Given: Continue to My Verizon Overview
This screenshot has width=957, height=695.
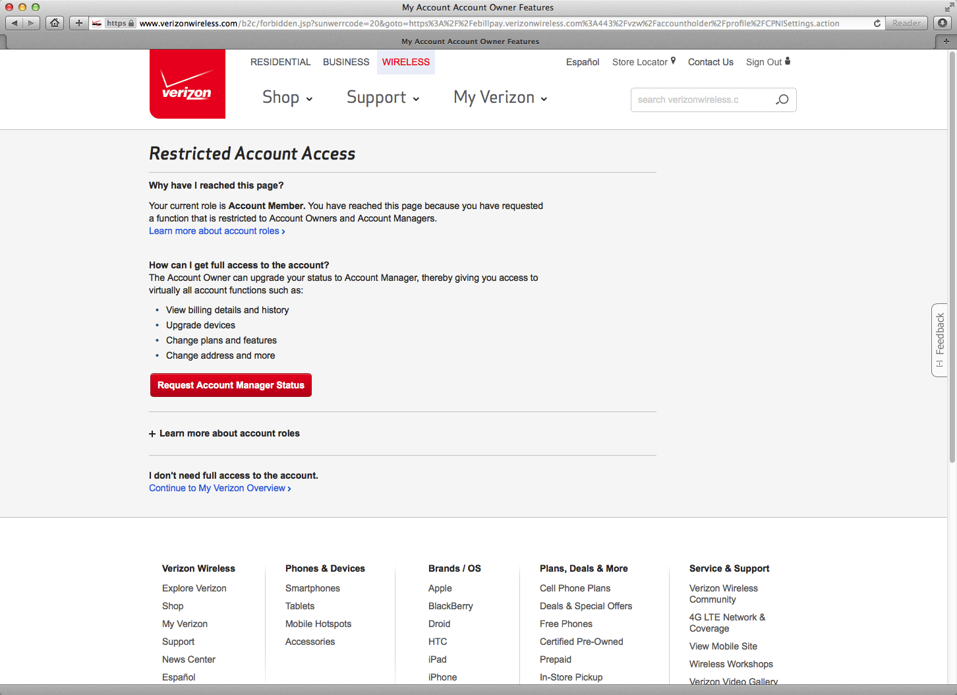Looking at the screenshot, I should [x=219, y=488].
